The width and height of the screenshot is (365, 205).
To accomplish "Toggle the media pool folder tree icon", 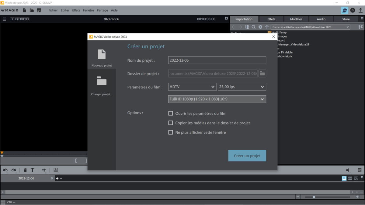I will click(247, 27).
